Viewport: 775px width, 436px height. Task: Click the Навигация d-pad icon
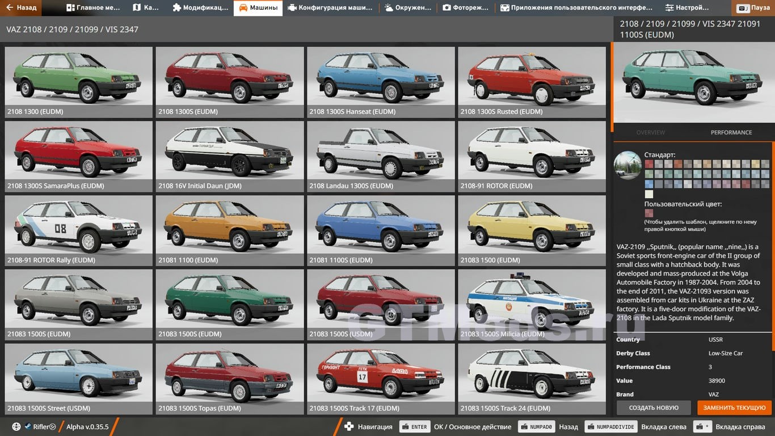pyautogui.click(x=349, y=427)
